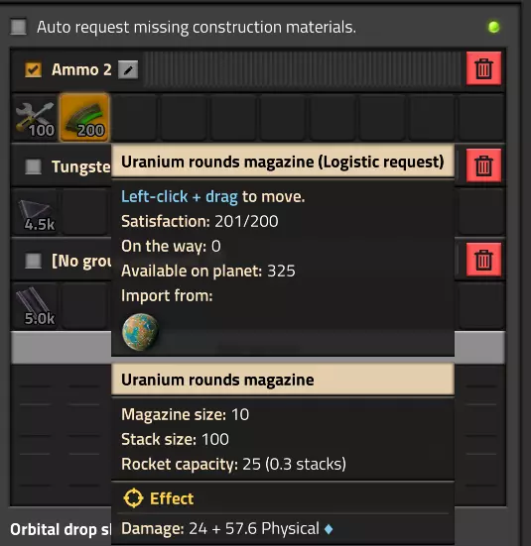Delete the Tungsten logistic group

click(483, 165)
